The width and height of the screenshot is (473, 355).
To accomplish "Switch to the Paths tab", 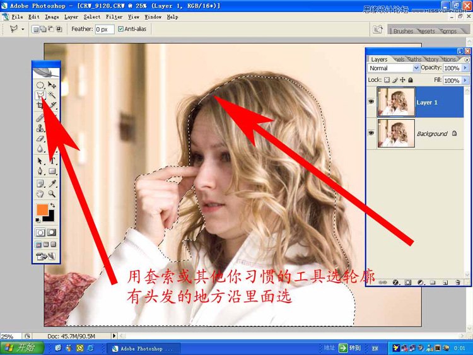I will [414, 59].
